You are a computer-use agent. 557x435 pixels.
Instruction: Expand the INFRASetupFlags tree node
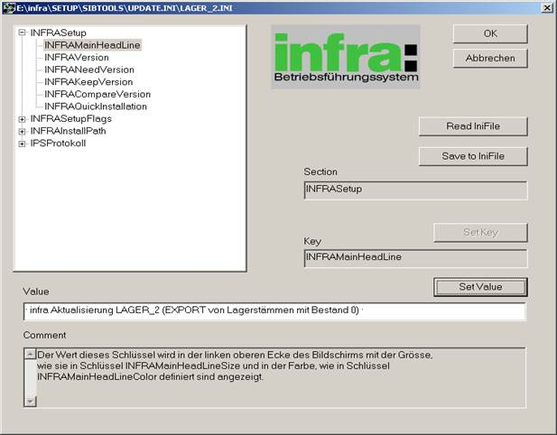tap(23, 118)
